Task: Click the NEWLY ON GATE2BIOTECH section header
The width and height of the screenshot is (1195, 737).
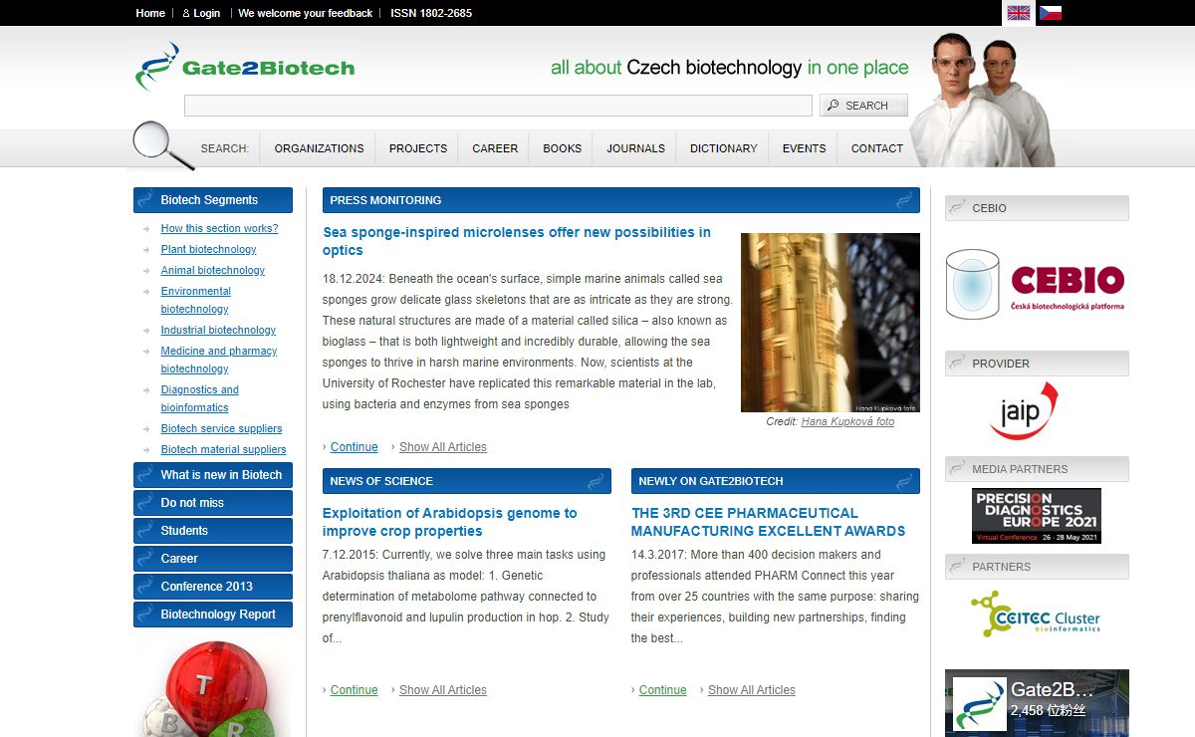Action: (x=776, y=481)
